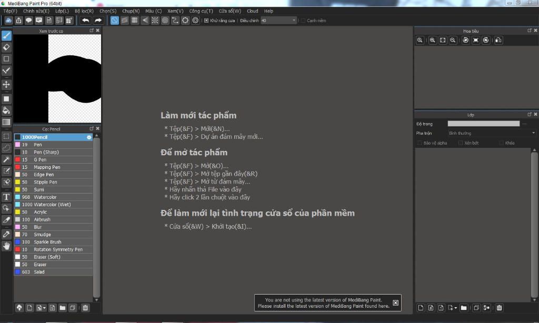Open the Chỉnh sửa(E) menu
The height and width of the screenshot is (323, 539).
[36, 11]
